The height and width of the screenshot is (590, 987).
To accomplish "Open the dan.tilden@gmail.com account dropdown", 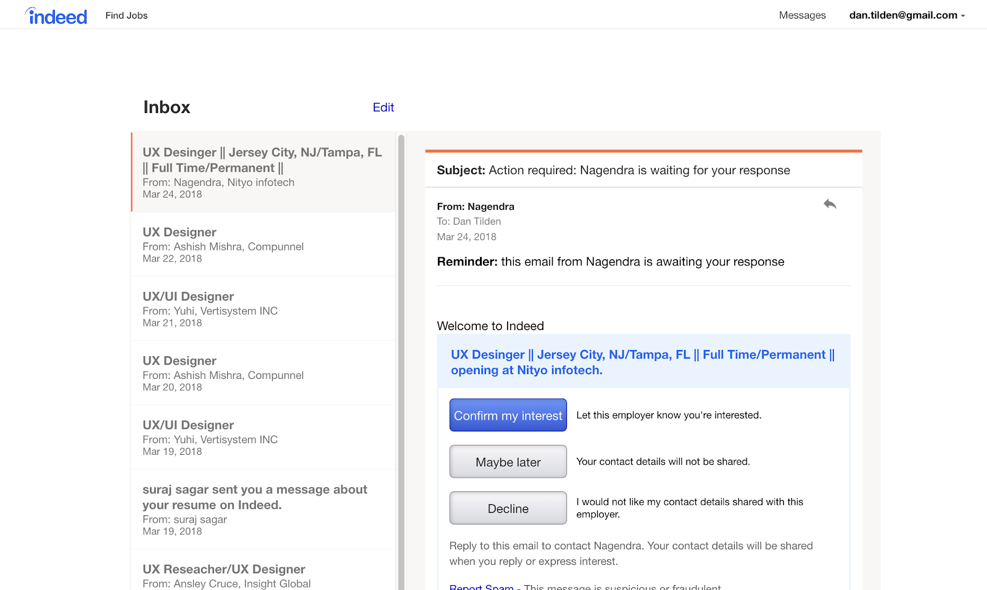I will pos(906,15).
